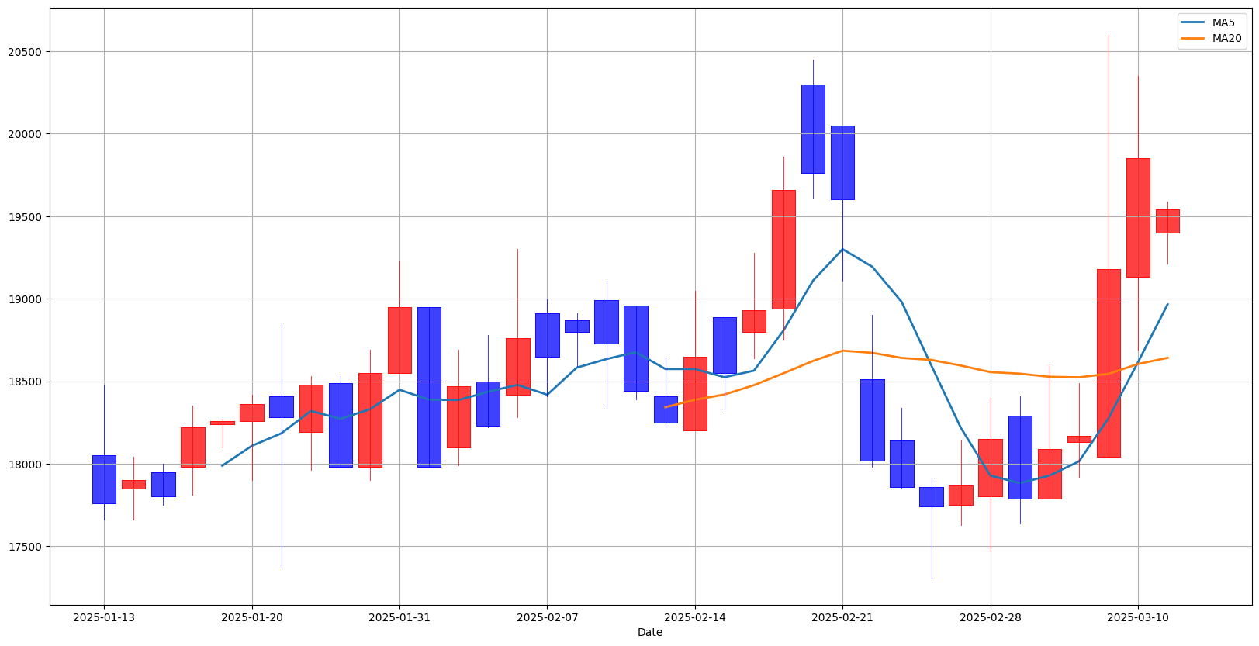Select the red candlestick on 2025-01-31
Image resolution: width=1259 pixels, height=646 pixels.
coord(399,340)
